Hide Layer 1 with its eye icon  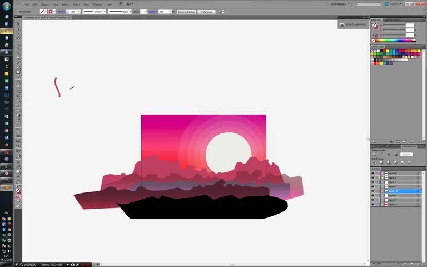click(x=373, y=204)
